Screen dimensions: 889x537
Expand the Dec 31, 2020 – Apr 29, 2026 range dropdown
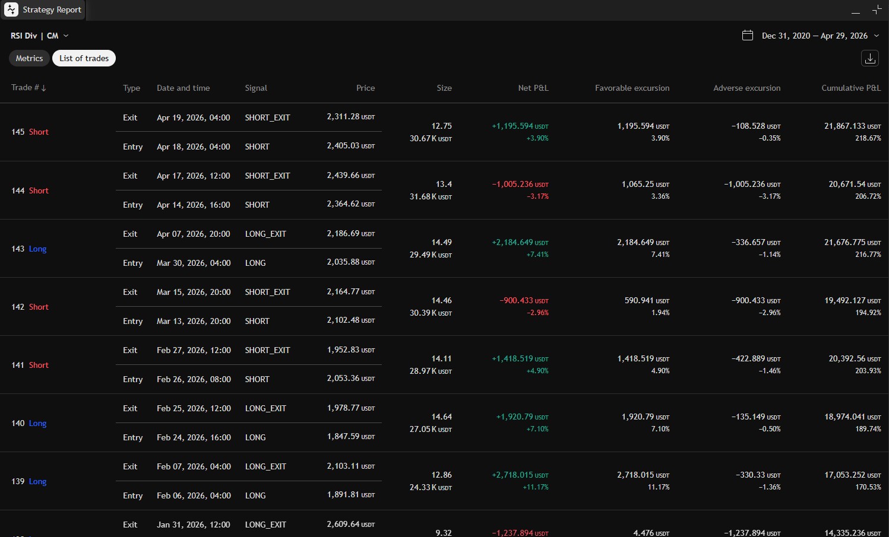pyautogui.click(x=820, y=36)
